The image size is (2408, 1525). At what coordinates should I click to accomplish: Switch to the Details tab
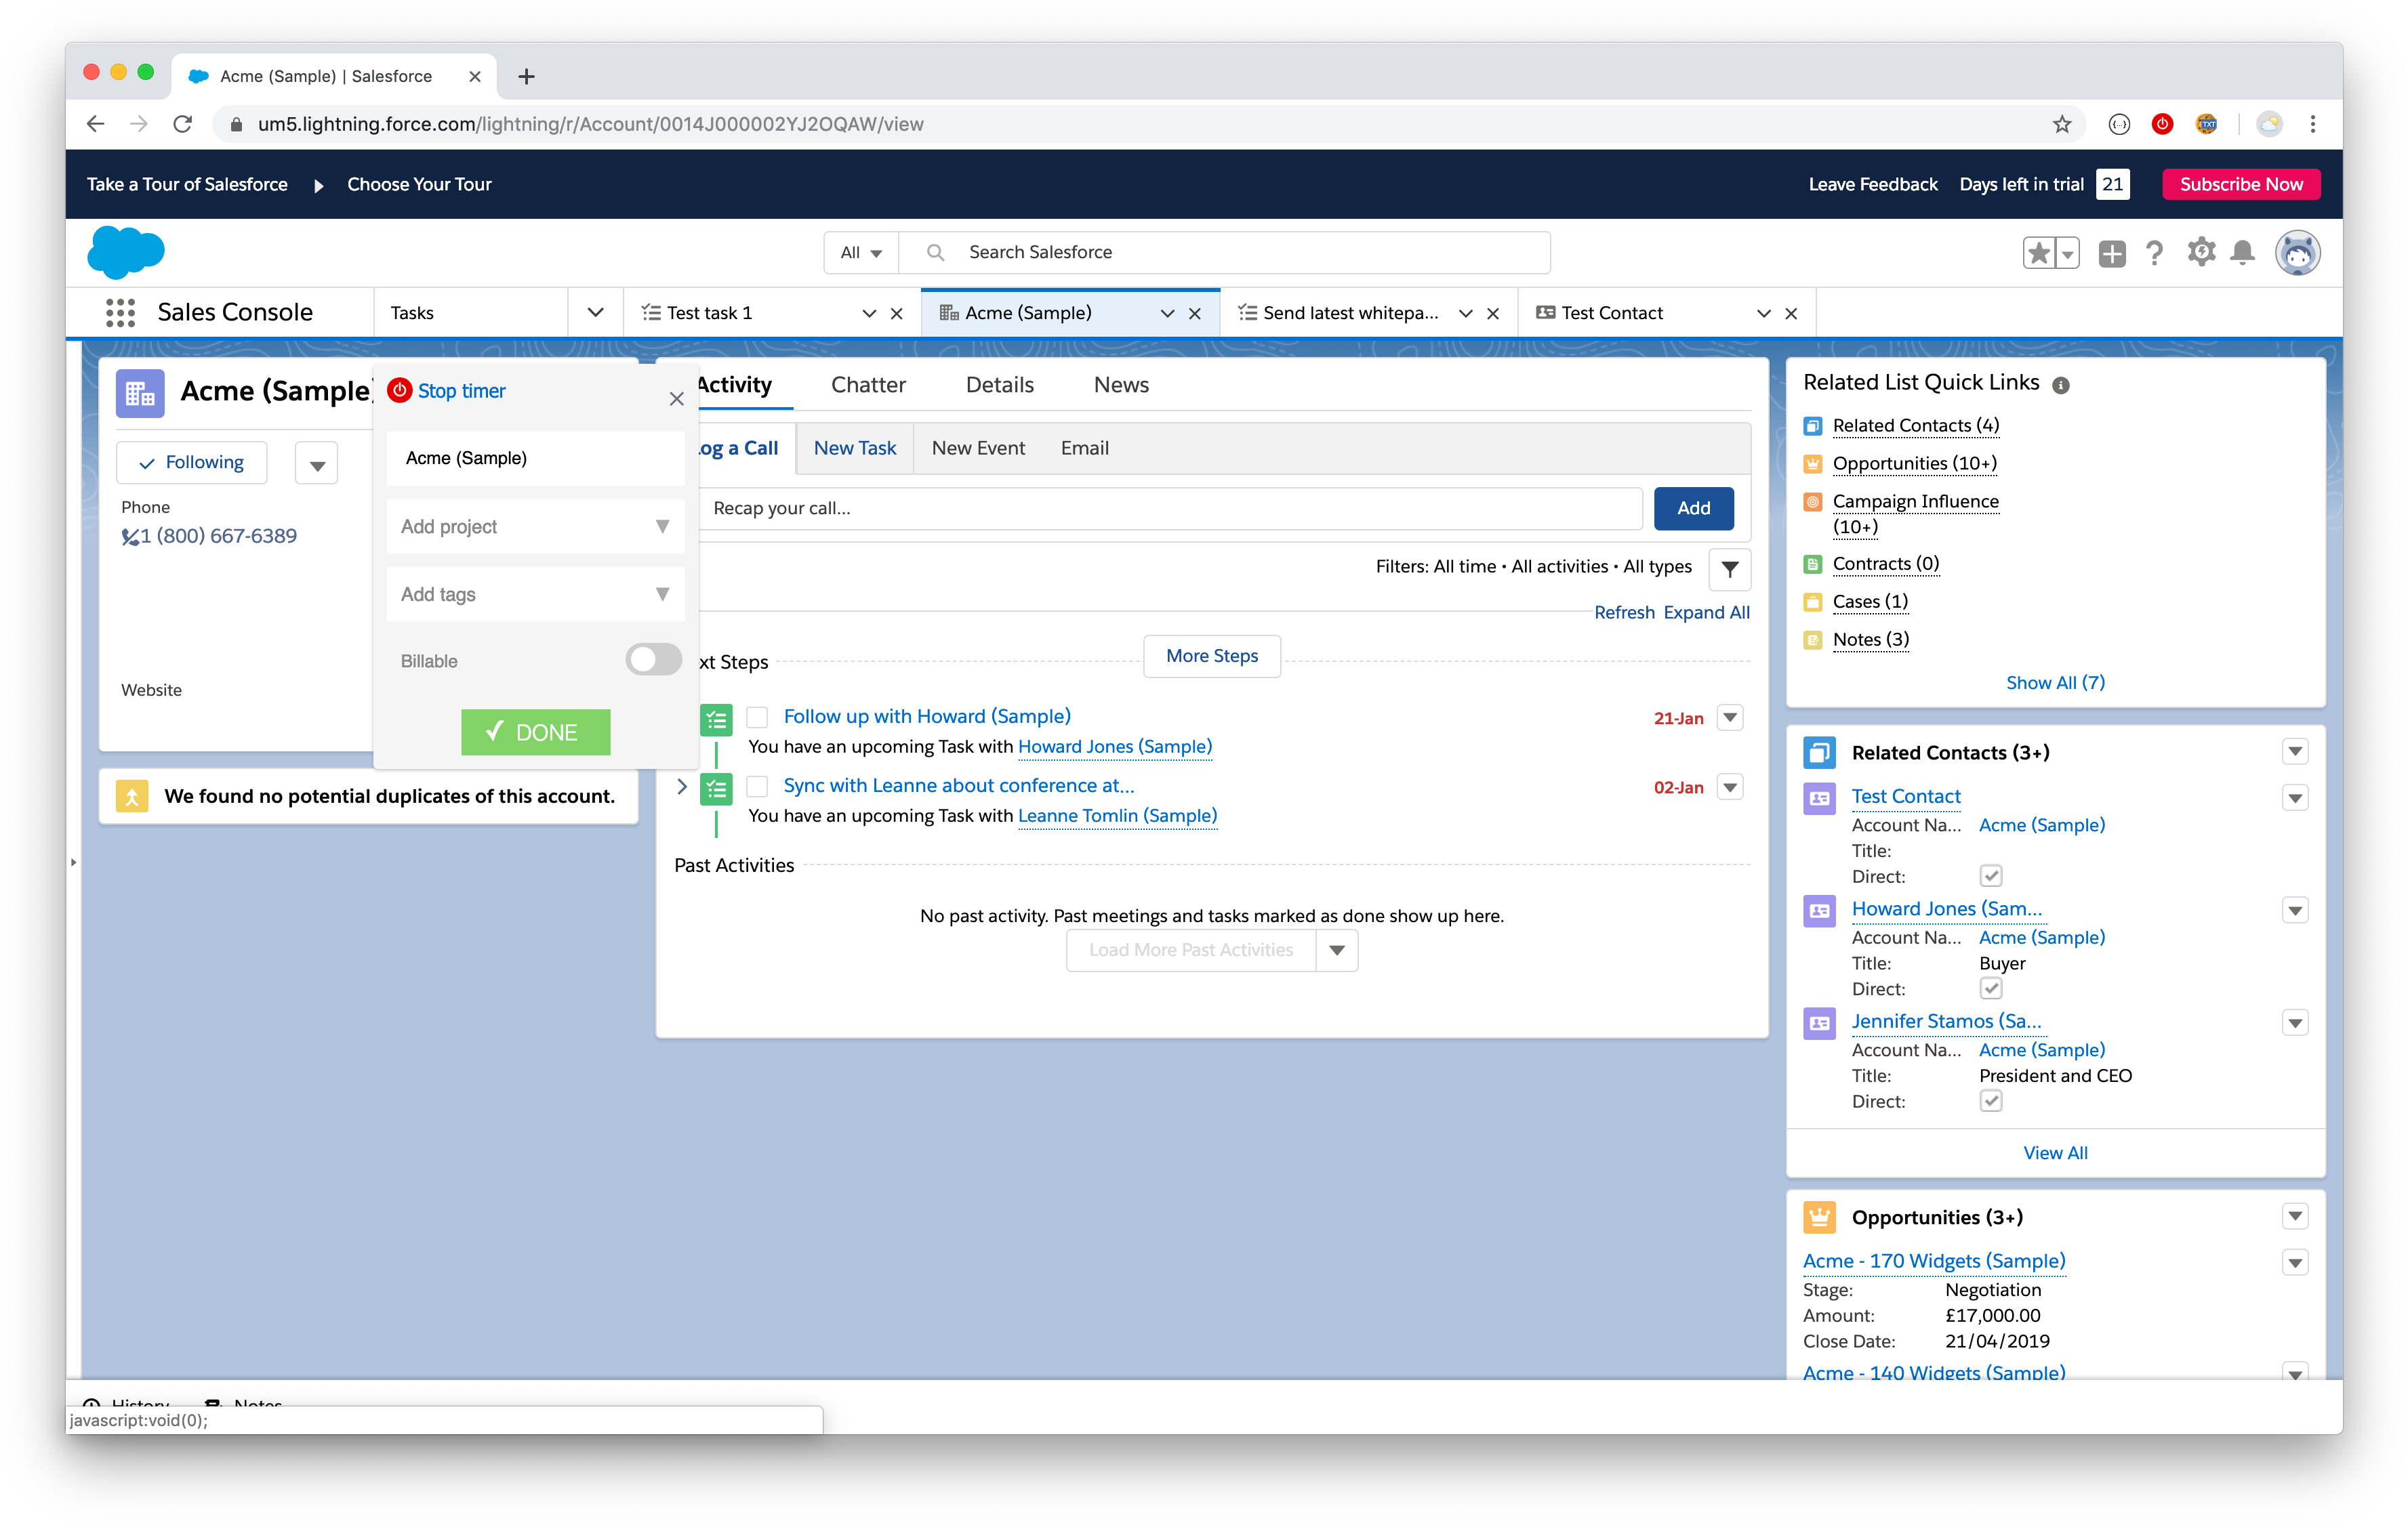click(999, 385)
